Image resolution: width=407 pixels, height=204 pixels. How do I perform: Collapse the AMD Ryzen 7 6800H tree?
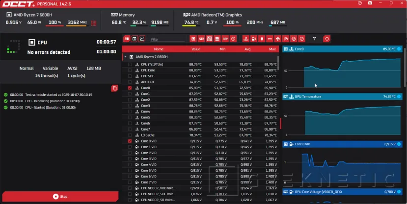125,57
